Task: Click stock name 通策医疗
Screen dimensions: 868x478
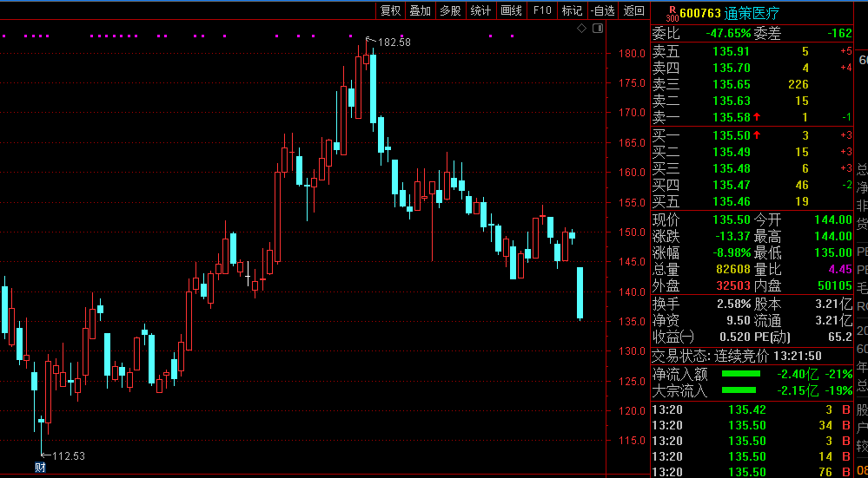Action: 752,13
